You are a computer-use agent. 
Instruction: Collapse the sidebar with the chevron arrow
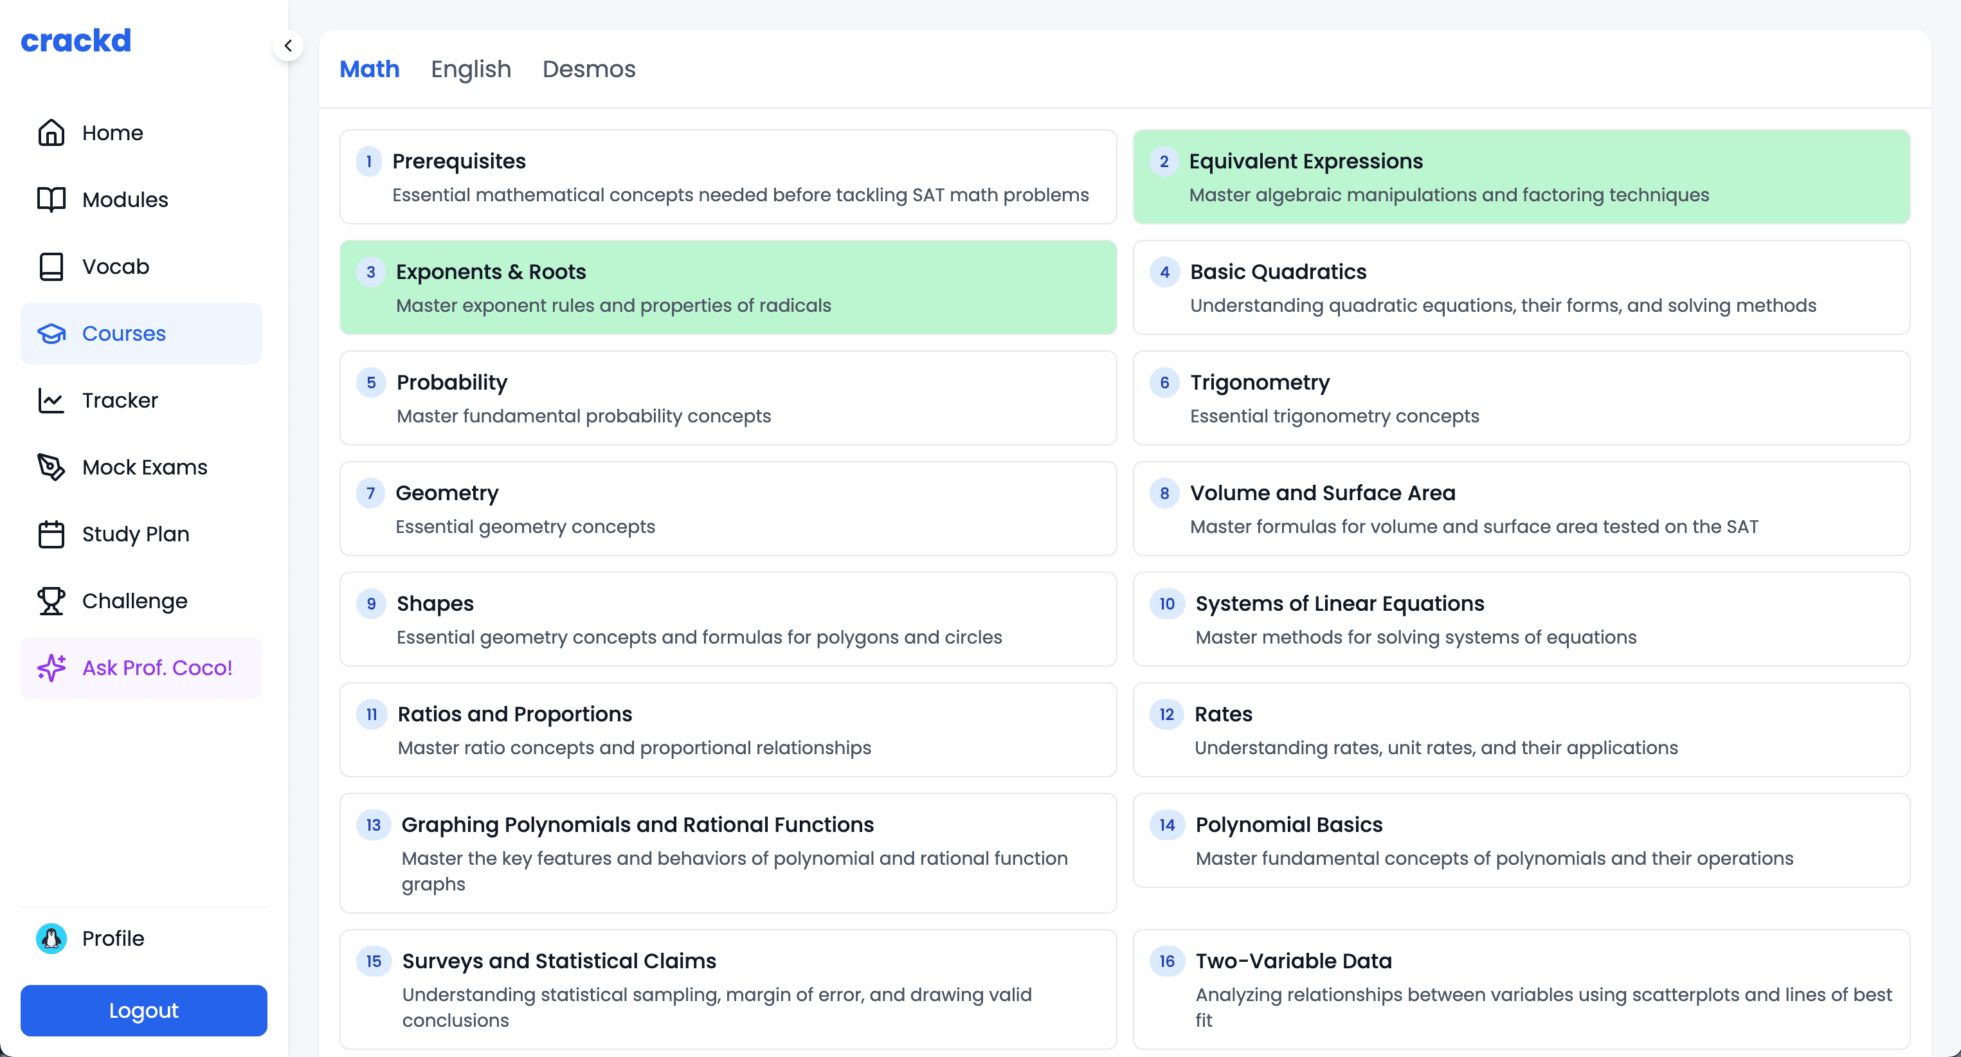(289, 46)
